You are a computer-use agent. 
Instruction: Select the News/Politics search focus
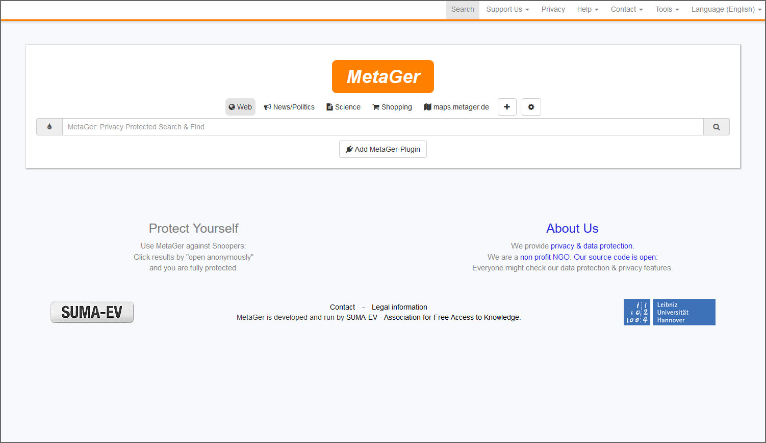[x=289, y=107]
